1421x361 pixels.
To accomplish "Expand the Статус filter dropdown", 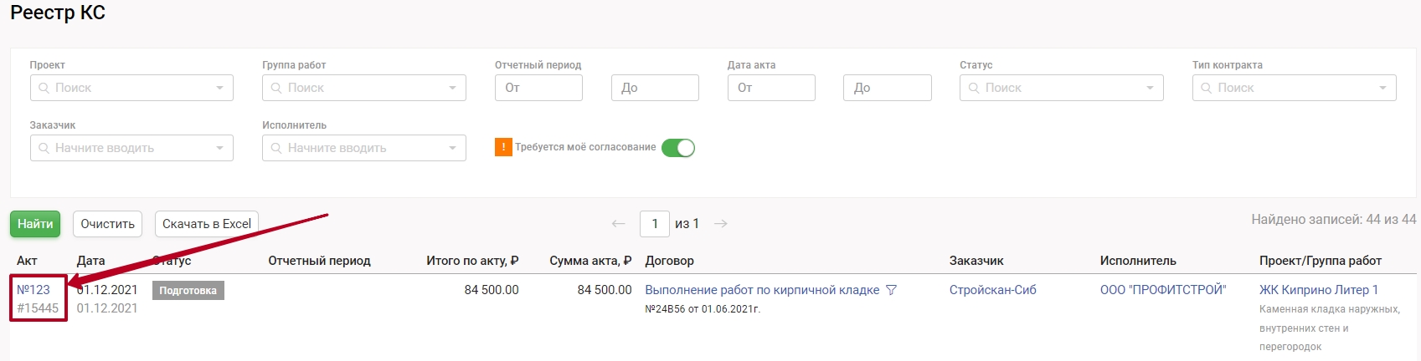I will (1061, 88).
